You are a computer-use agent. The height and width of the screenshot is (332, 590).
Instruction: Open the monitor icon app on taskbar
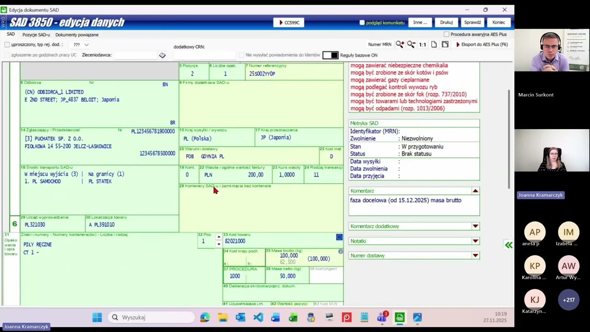tap(329, 317)
